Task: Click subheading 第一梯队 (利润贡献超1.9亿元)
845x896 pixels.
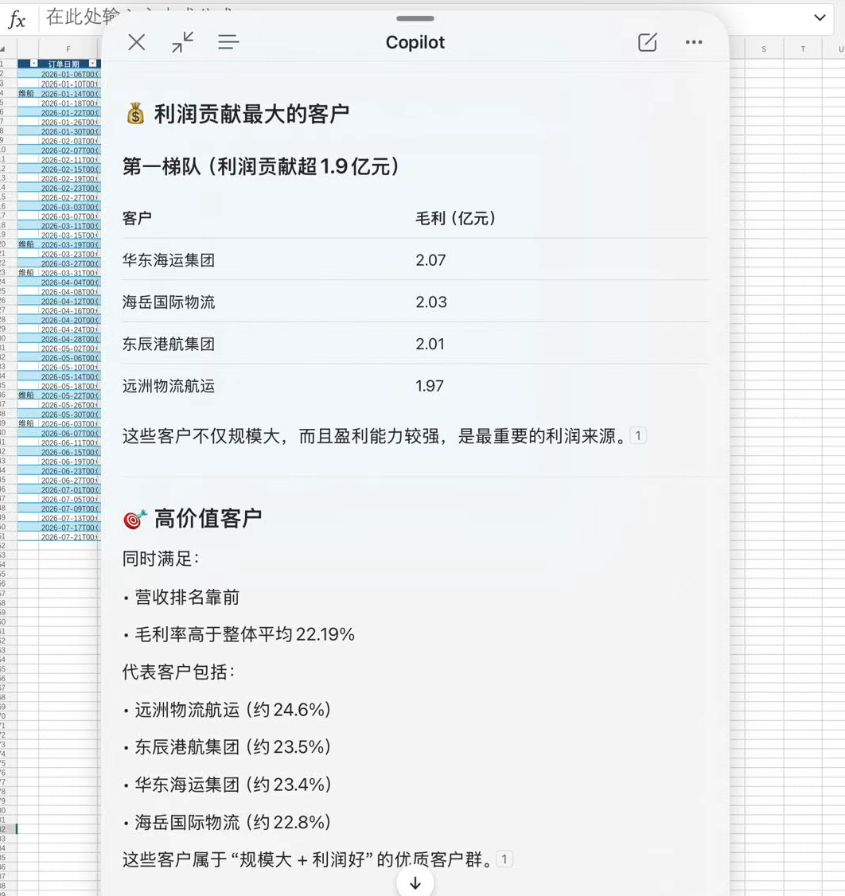Action: click(261, 166)
